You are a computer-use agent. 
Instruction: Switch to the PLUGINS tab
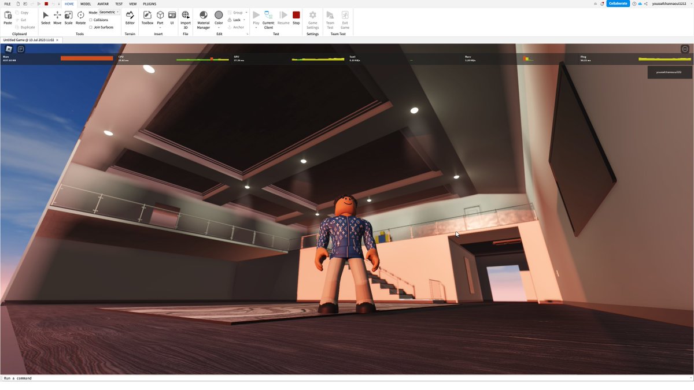(149, 3)
